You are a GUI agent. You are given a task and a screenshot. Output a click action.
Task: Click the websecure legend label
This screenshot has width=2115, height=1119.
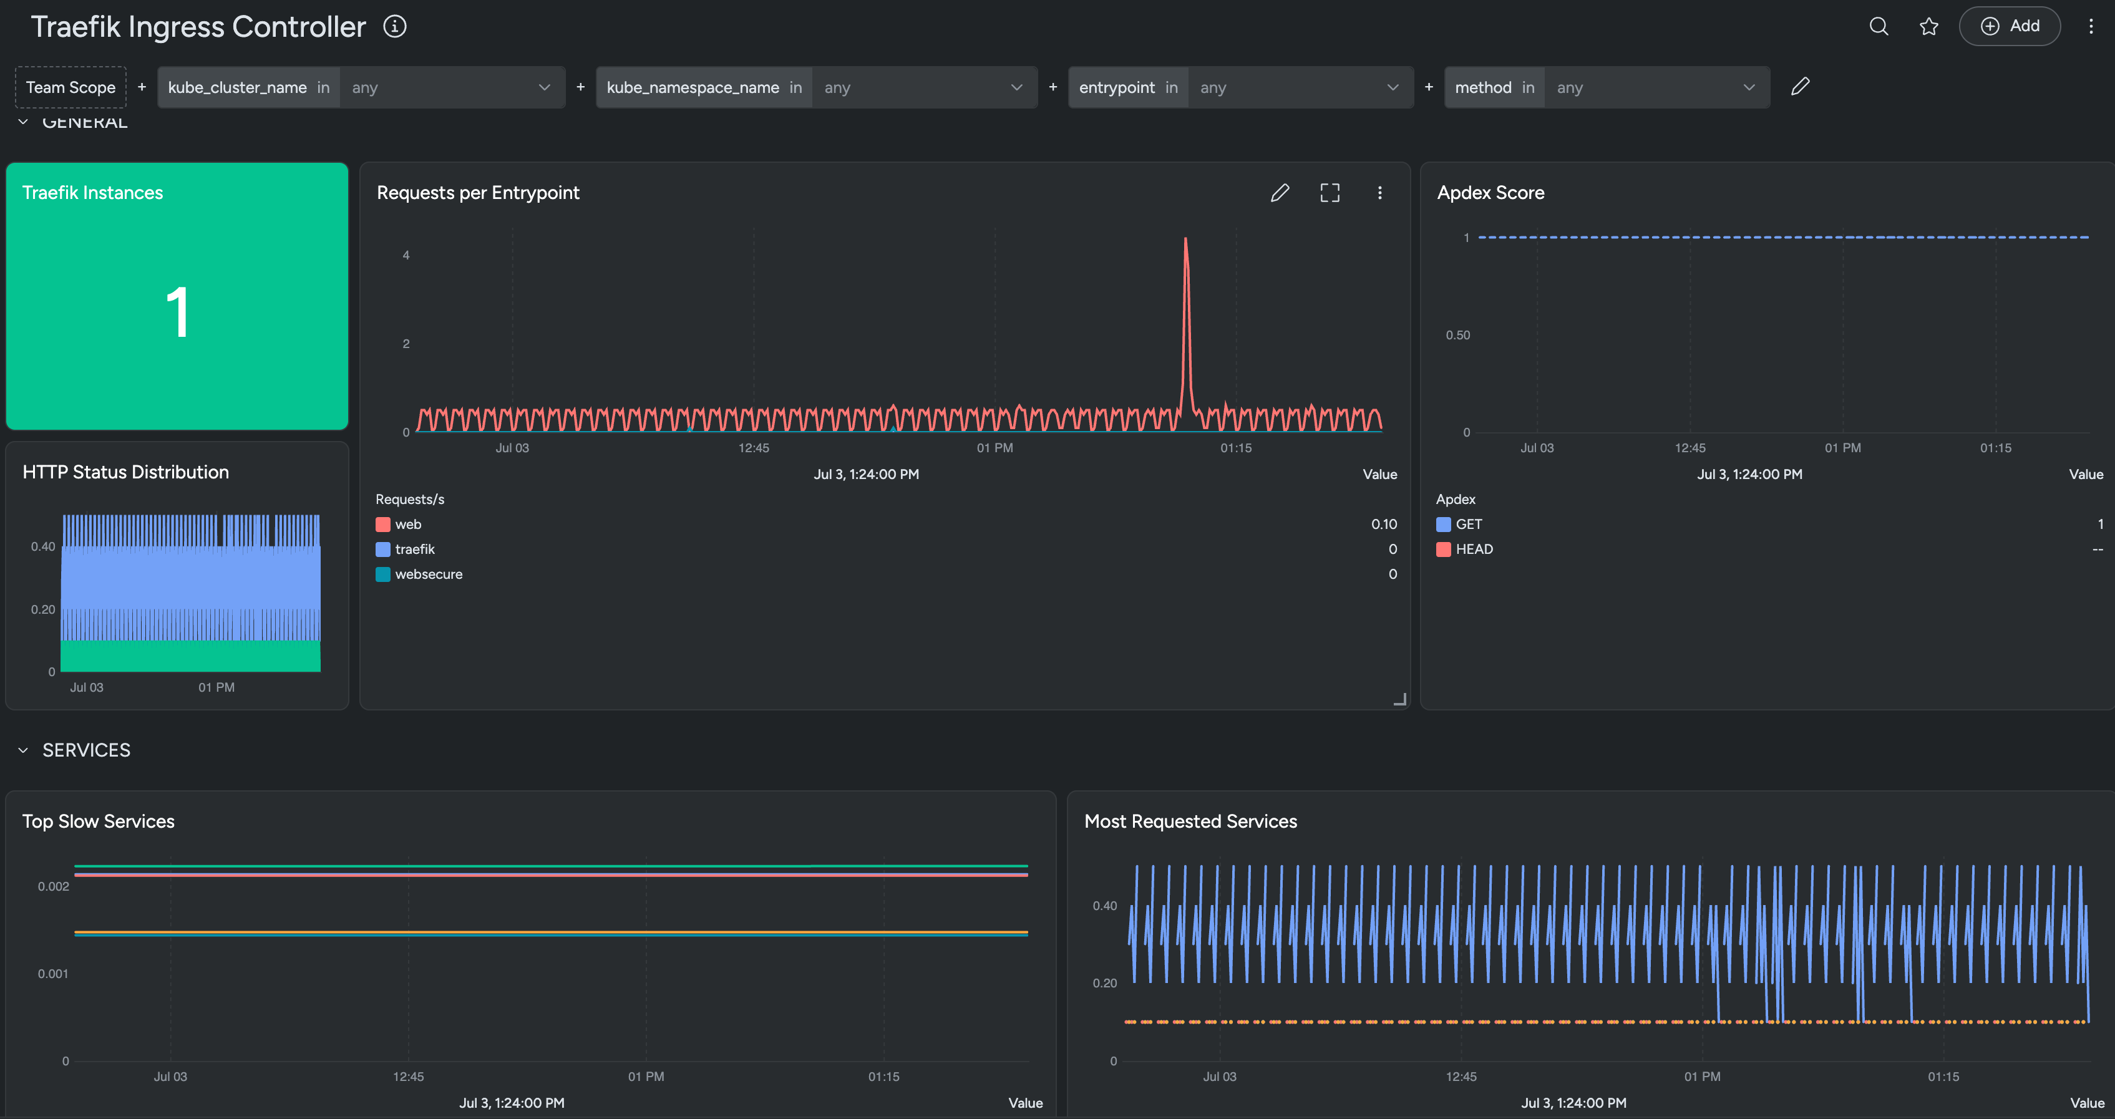pos(429,574)
